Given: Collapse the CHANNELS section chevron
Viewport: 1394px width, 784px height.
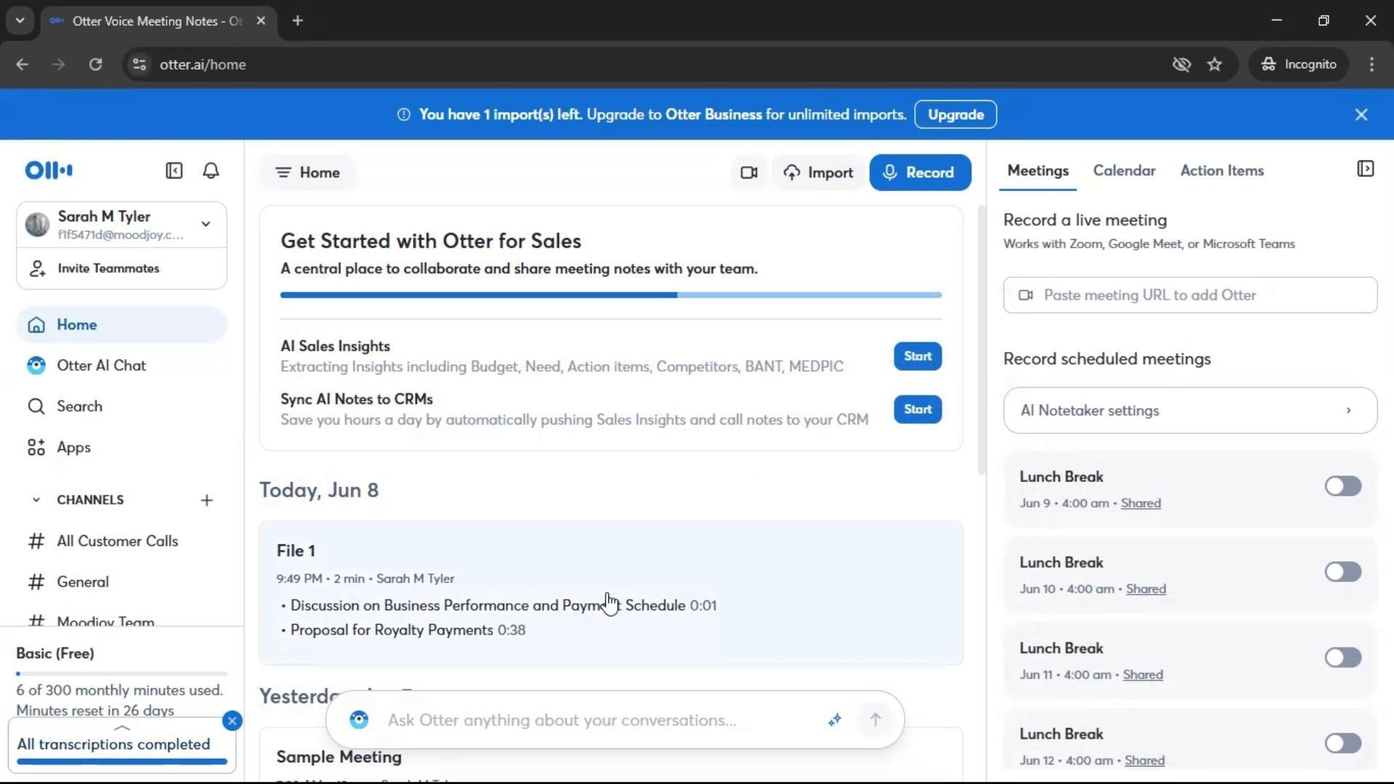Looking at the screenshot, I should point(36,500).
